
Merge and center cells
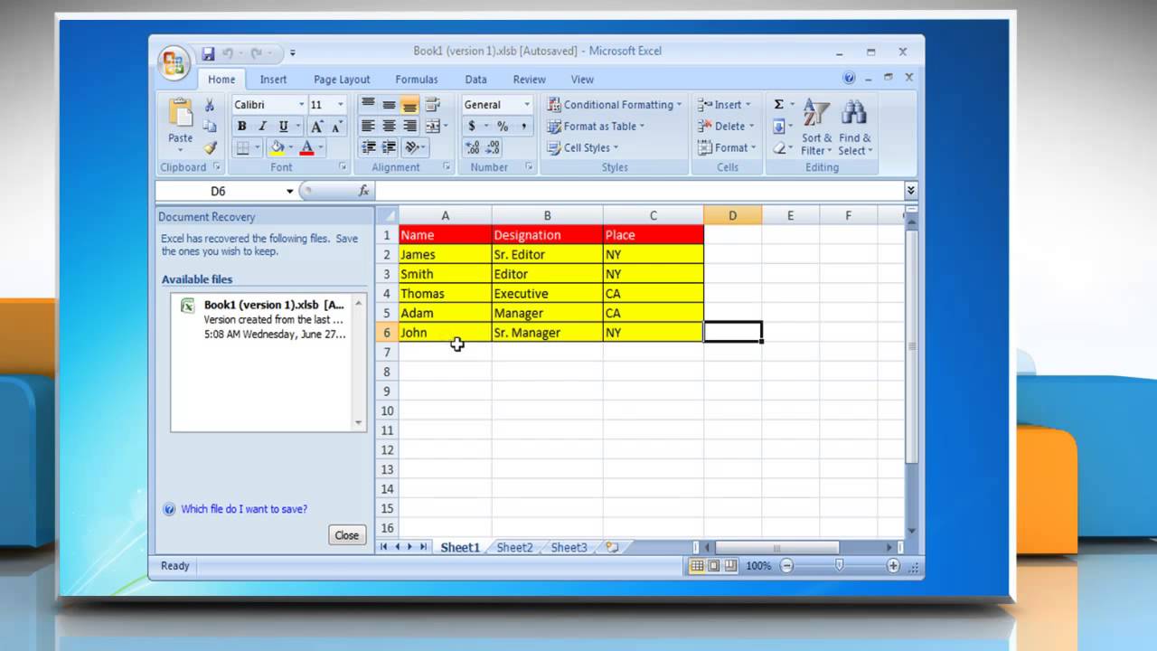point(433,127)
